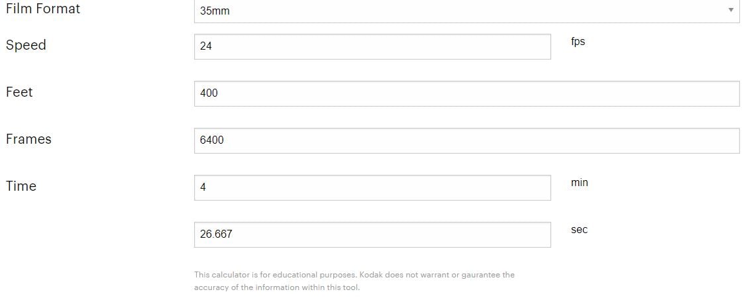Viewport: 744px width, 298px height.
Task: Select the Feet label
Action: [x=19, y=92]
